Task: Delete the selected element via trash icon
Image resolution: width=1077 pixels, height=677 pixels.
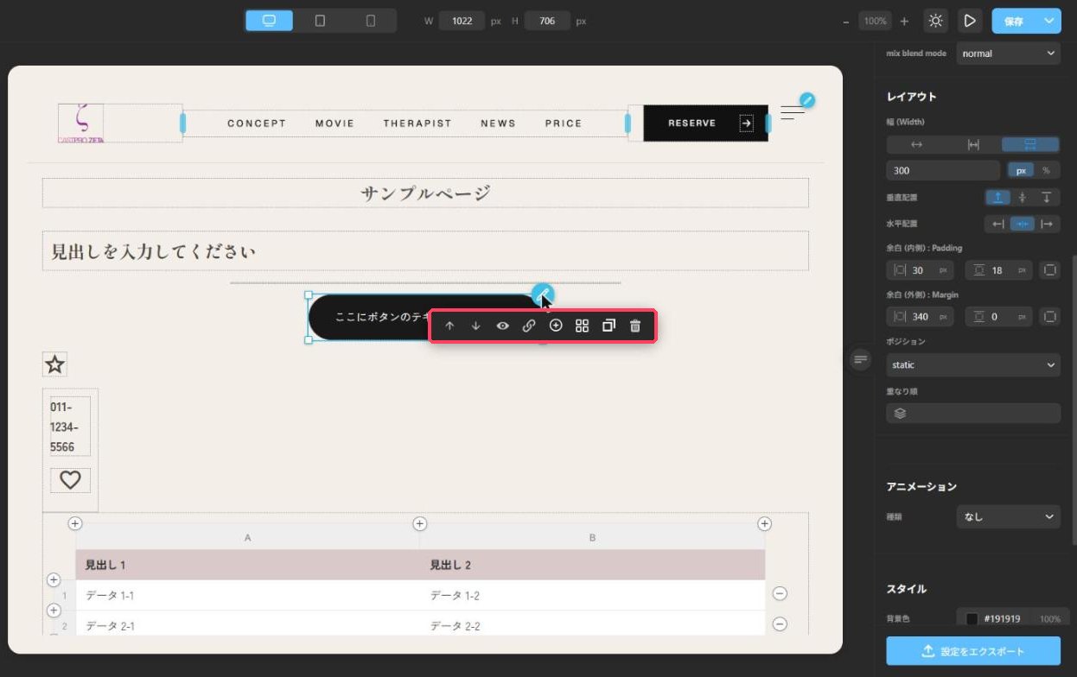Action: tap(635, 326)
